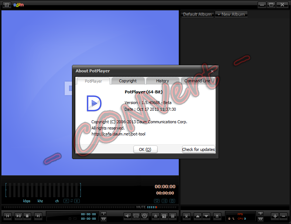Click the kbps bitrate label
This screenshot has height=224, width=291.
pos(27,201)
